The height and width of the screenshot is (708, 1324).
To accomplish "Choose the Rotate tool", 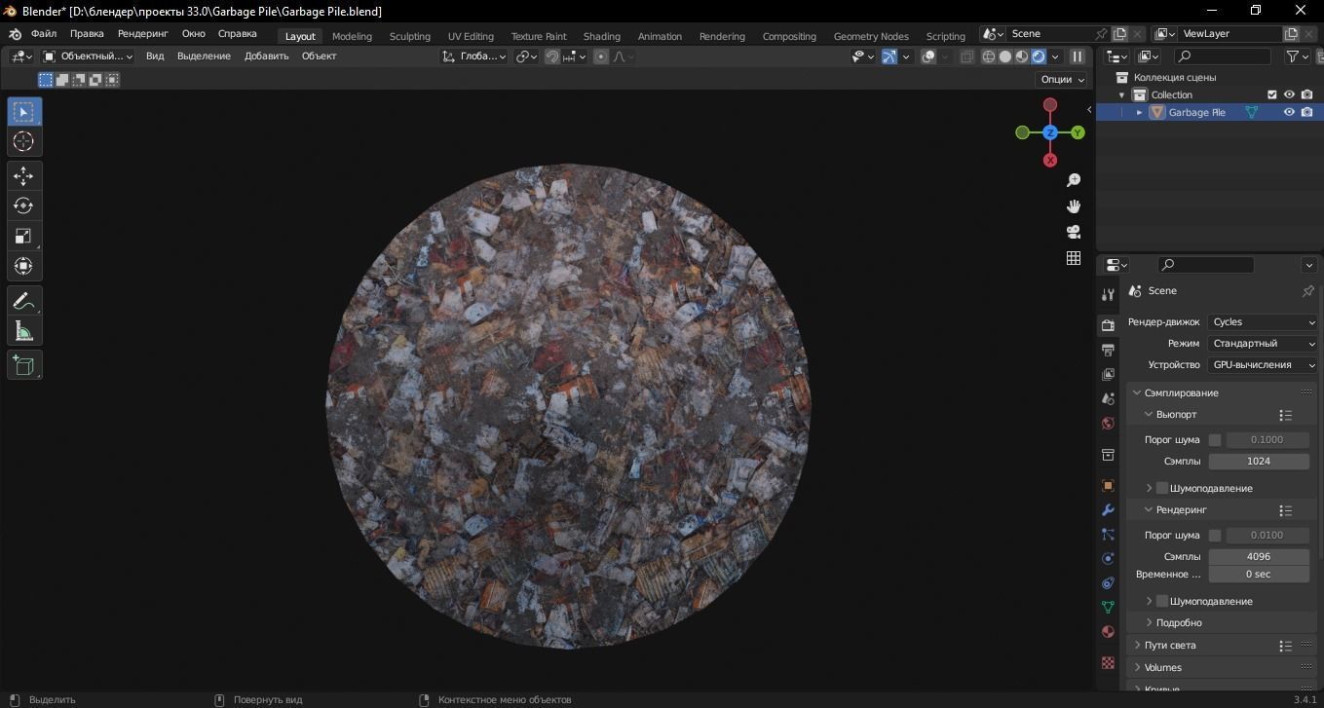I will tap(23, 205).
